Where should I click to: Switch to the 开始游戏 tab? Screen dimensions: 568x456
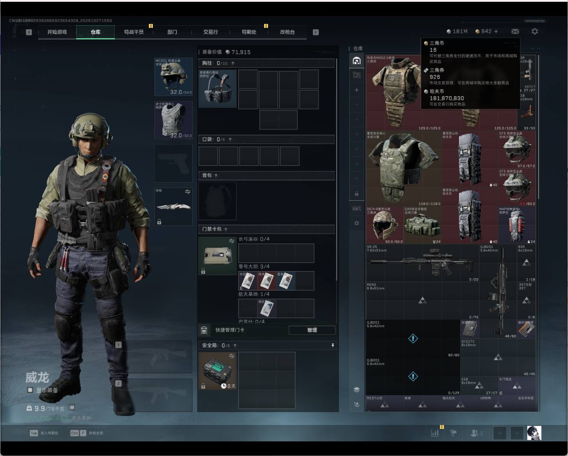[x=57, y=32]
